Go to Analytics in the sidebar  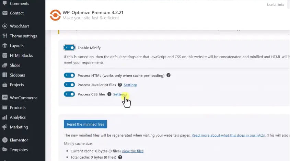[x=18, y=117]
